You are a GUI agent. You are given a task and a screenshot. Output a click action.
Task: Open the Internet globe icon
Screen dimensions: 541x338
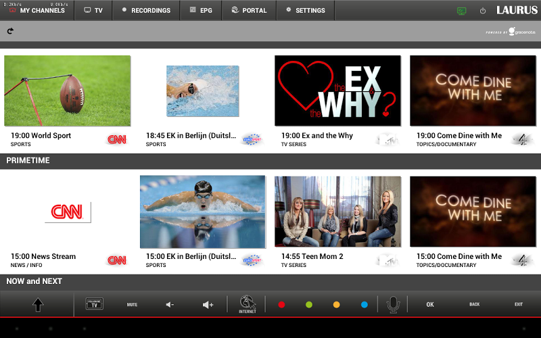(247, 305)
